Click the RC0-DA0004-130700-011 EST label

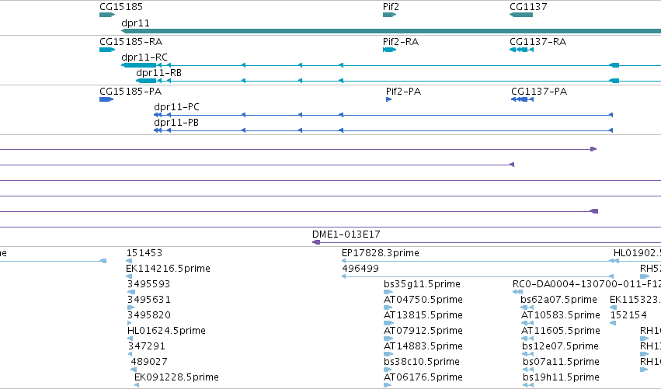point(586,284)
